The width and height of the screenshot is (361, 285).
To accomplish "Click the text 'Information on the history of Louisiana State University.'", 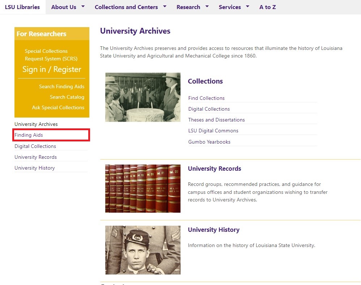I will [x=251, y=246].
